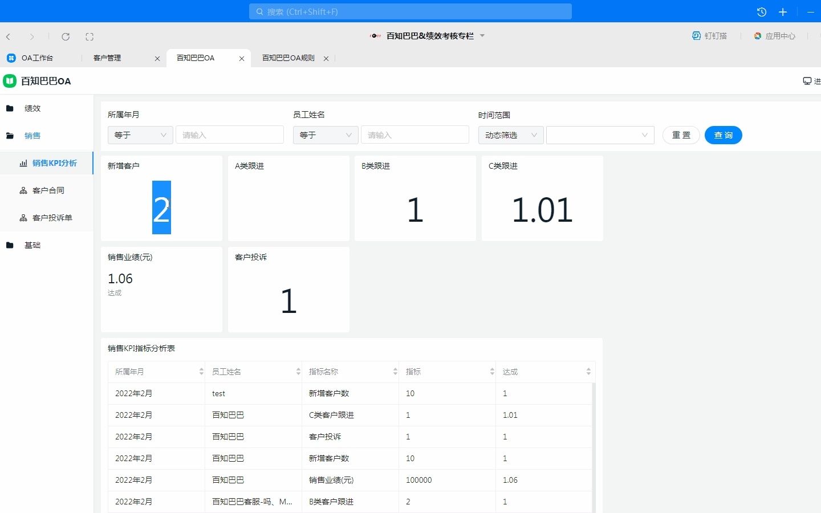Click the top search bar (Ctrl+Shift+F)
This screenshot has width=821, height=513.
click(x=410, y=11)
